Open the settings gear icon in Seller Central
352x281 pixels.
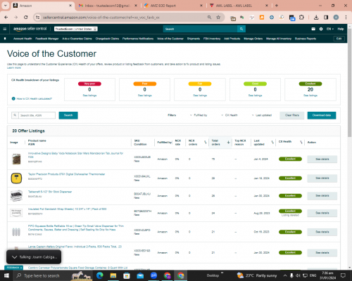321,29
